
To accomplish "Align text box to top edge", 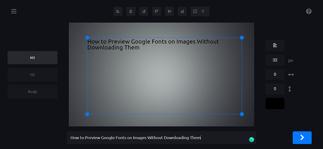I will 157,11.
